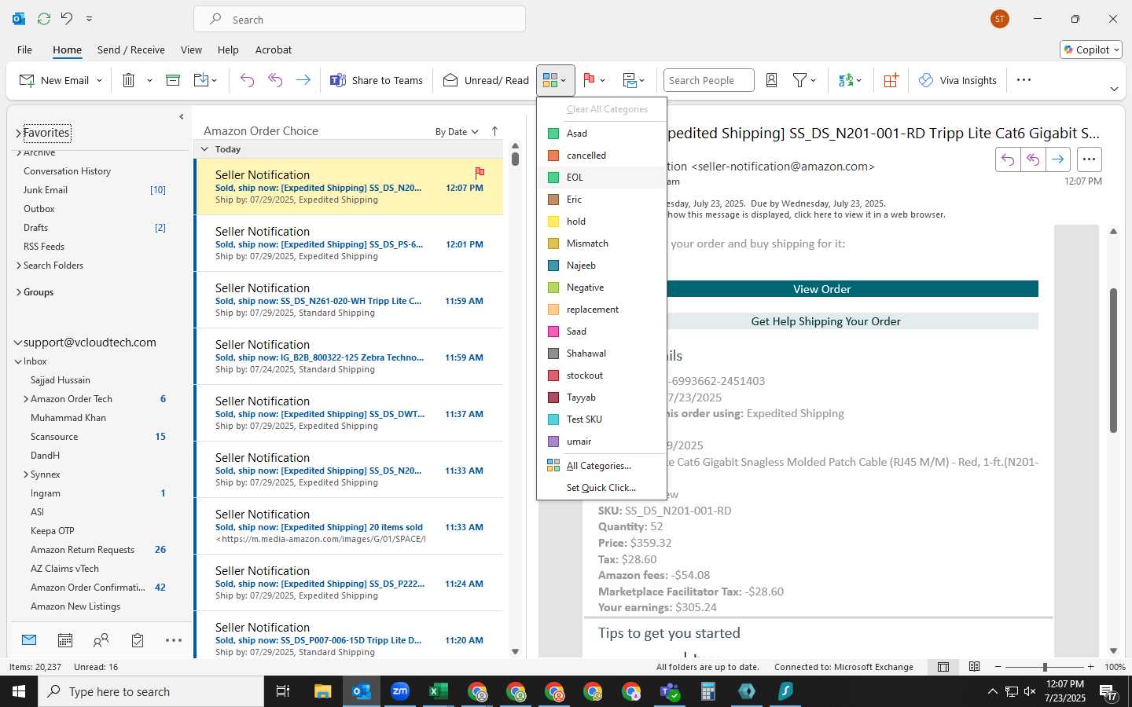The height and width of the screenshot is (707, 1132).
Task: Select the EOL green category
Action: [x=601, y=178]
